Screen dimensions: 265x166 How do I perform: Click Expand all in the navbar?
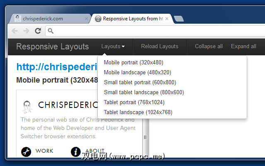tap(243, 46)
